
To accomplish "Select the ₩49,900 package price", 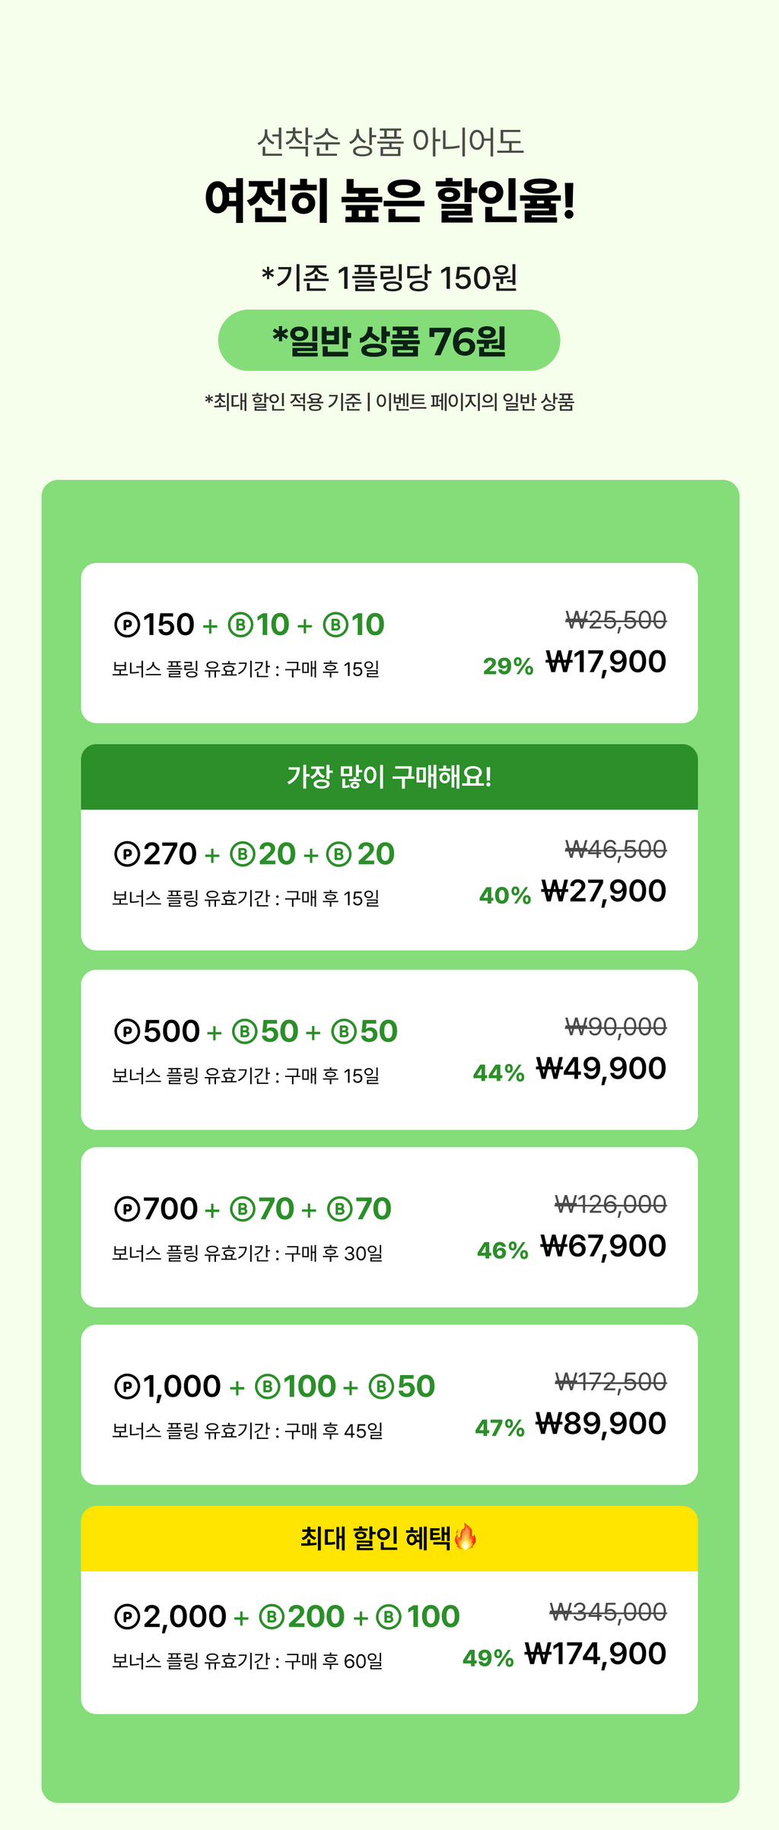I will click(x=601, y=1069).
